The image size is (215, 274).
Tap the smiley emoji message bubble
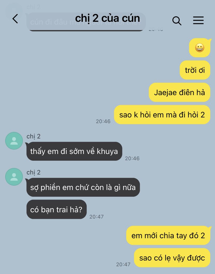[200, 48]
